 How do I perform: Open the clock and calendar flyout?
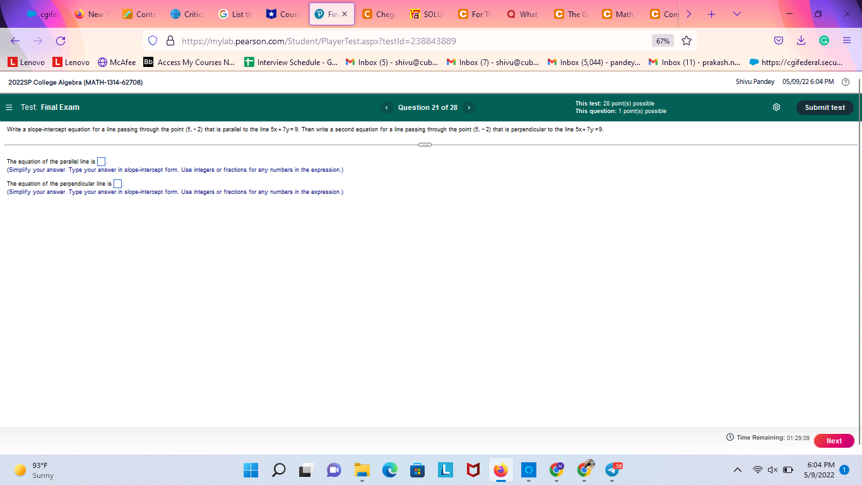tap(820, 470)
